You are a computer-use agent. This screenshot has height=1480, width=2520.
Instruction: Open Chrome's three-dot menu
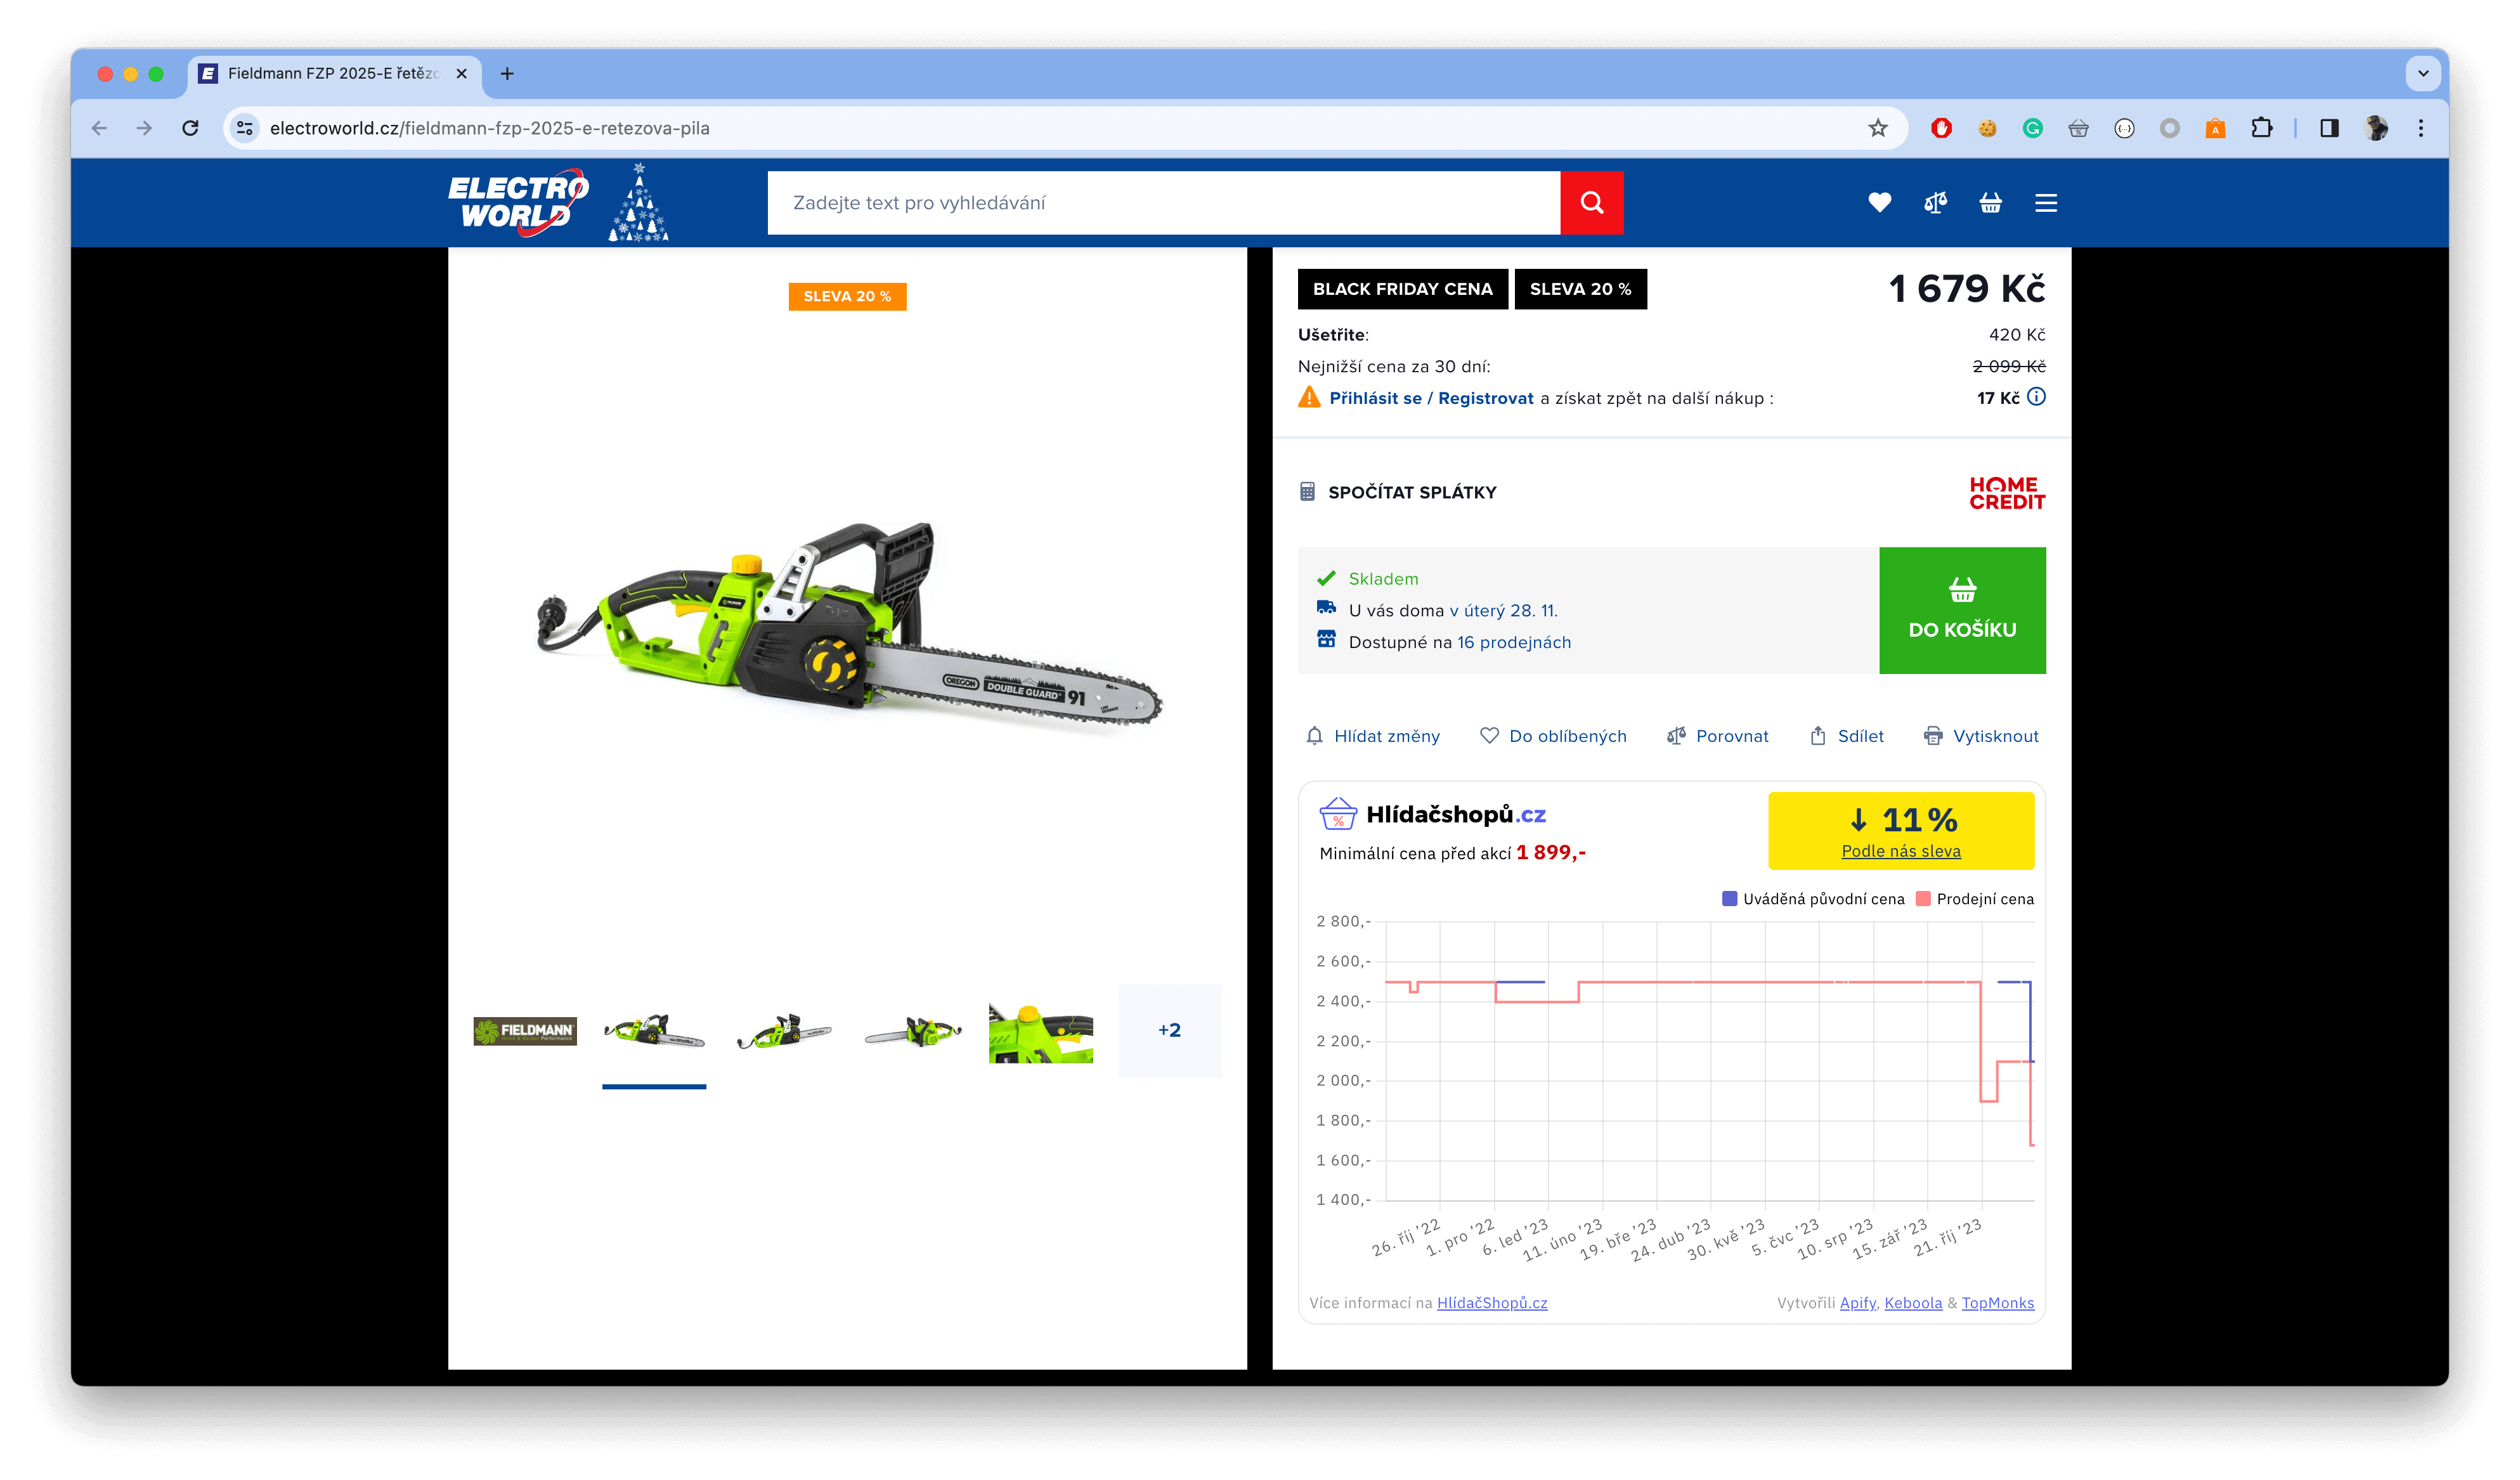pos(2421,128)
